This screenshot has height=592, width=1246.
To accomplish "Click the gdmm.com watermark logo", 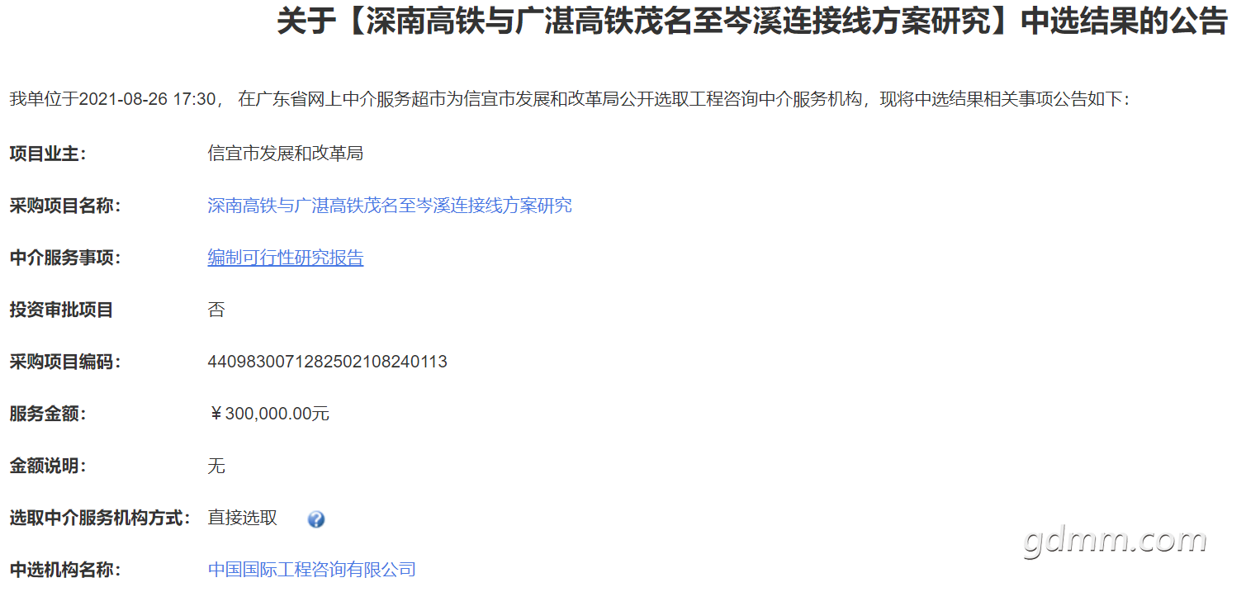I will 1115,541.
